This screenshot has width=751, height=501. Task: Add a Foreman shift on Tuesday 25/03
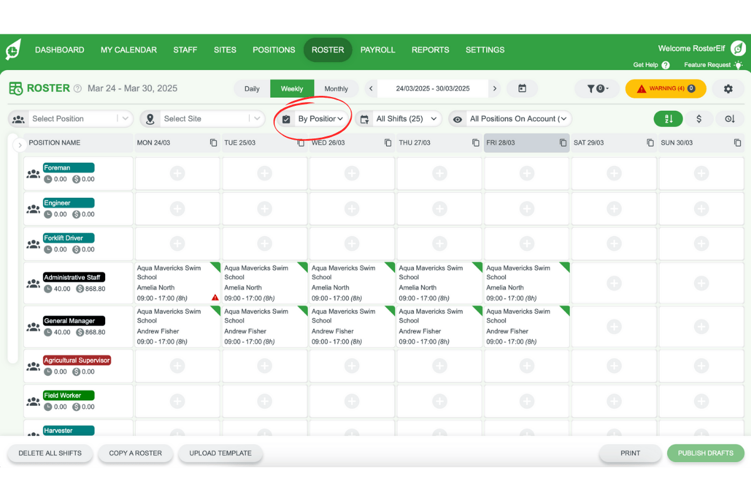(264, 173)
